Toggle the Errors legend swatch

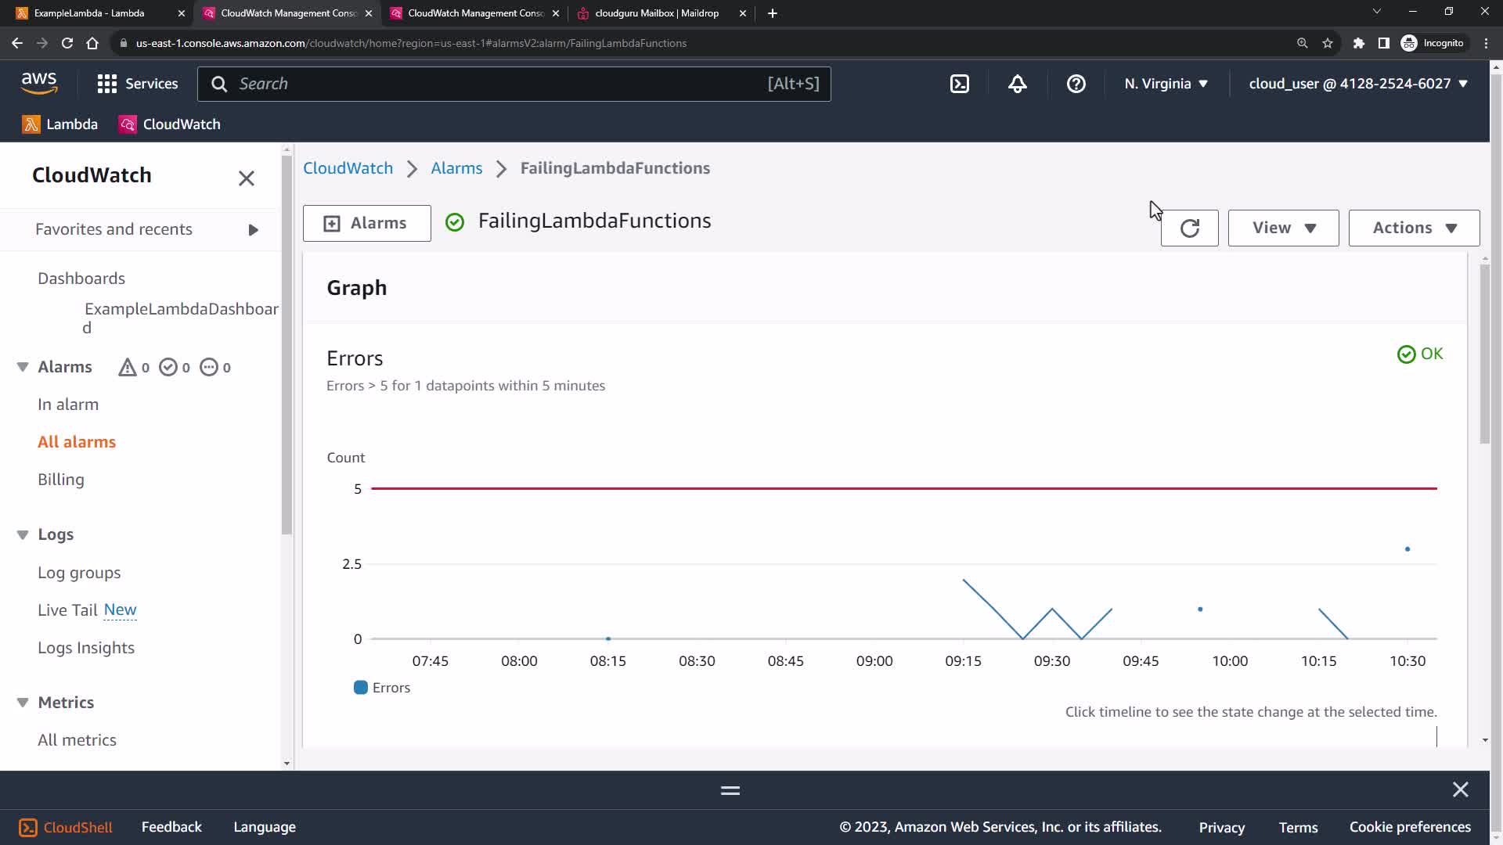(361, 688)
